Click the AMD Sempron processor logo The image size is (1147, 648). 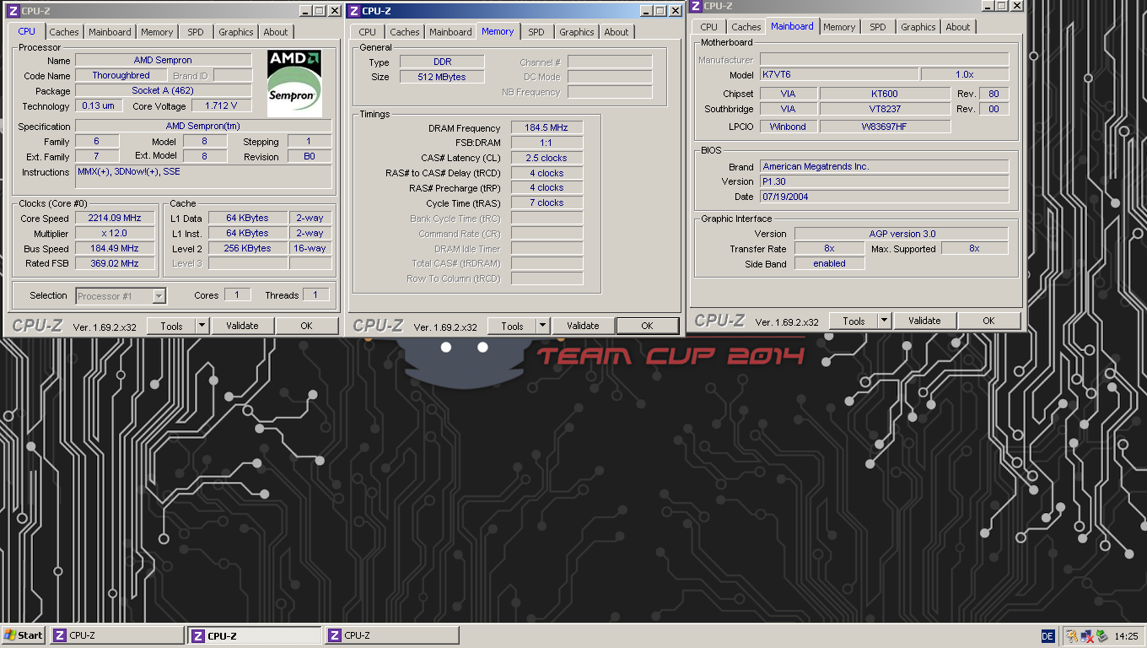tap(294, 85)
